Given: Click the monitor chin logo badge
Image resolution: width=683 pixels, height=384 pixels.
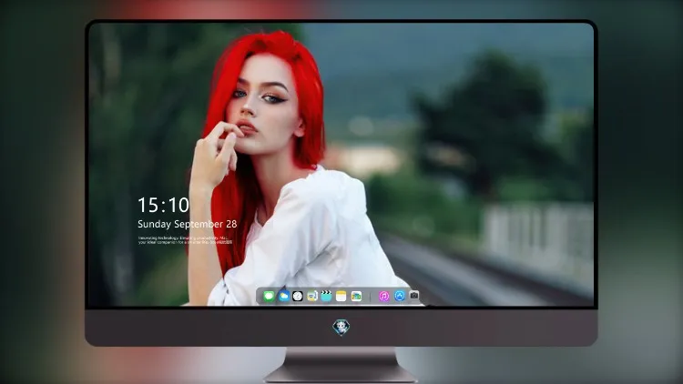Looking at the screenshot, I should coord(341,328).
